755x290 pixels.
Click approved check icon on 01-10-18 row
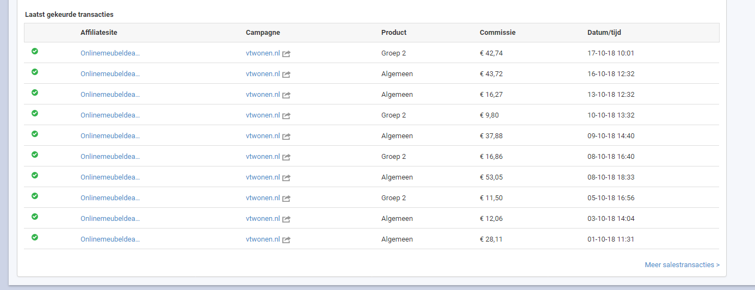click(x=35, y=237)
